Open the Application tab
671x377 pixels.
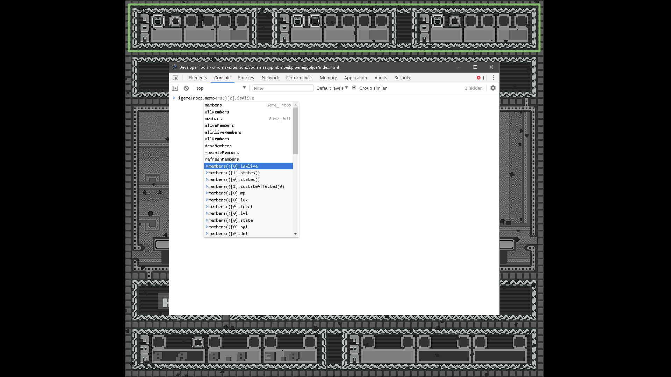(355, 78)
